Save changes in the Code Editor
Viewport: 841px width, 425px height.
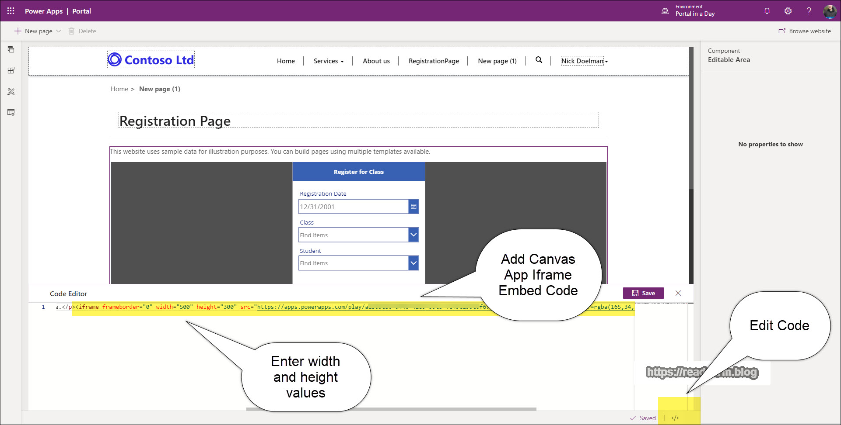coord(643,293)
